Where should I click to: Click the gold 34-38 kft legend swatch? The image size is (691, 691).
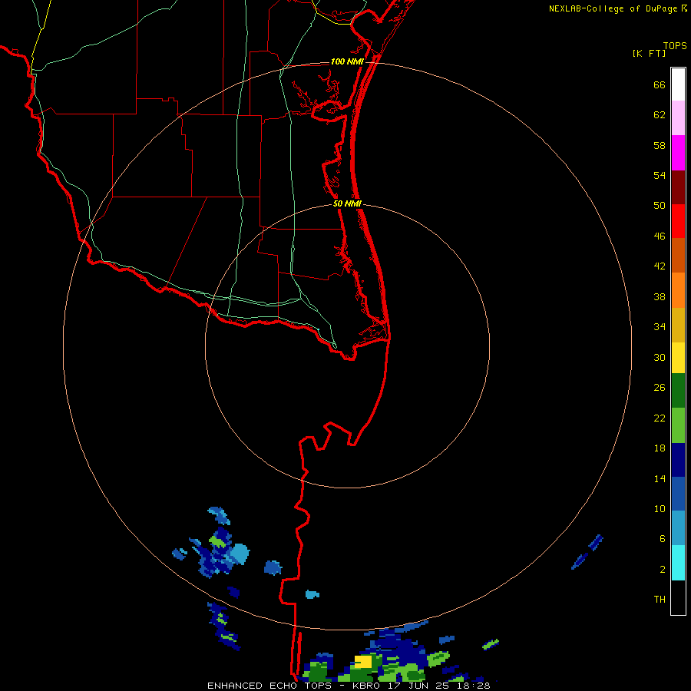(678, 325)
